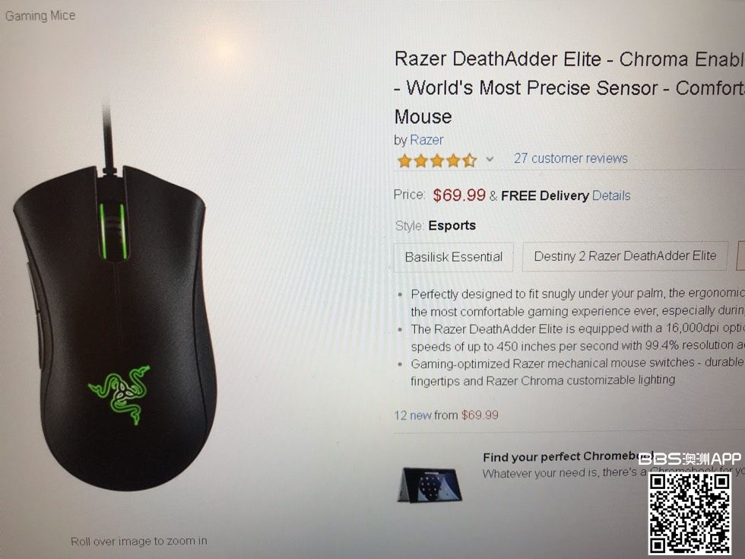745x559 pixels.
Task: Click the Roll over image to zoom in text
Action: [138, 541]
